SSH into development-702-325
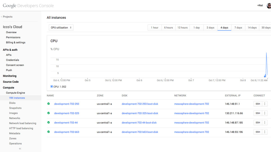Screen dimensions: 271x152 [x=258, y=113]
